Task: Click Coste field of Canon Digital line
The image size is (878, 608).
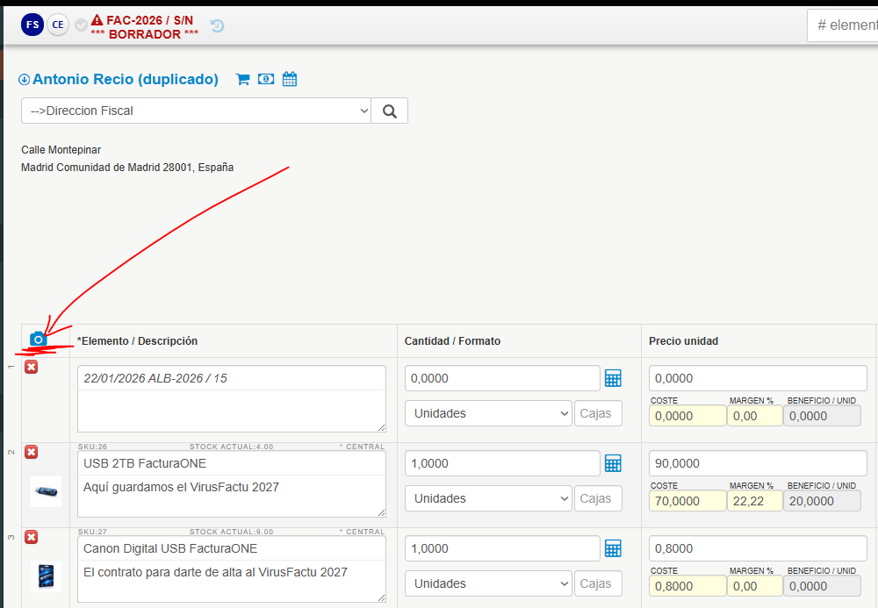Action: [x=687, y=585]
